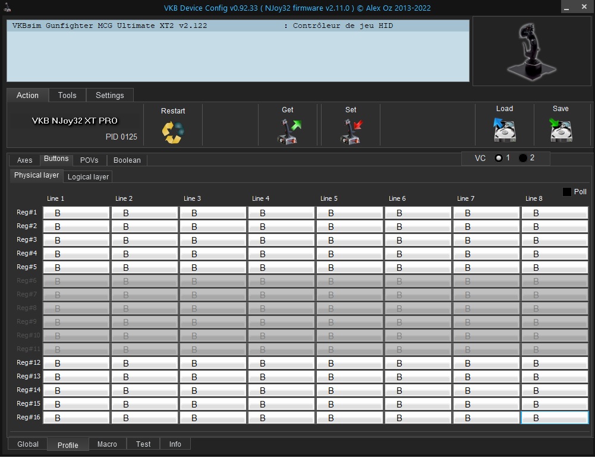Click the Load disk icon

pyautogui.click(x=504, y=129)
